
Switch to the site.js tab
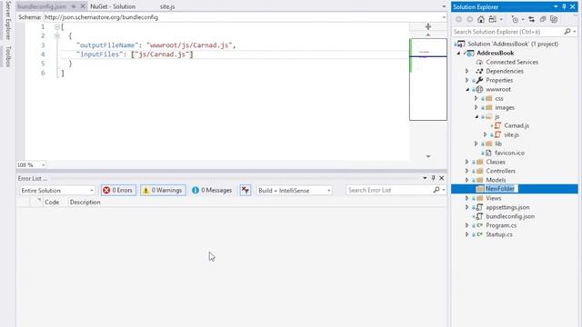pyautogui.click(x=167, y=6)
